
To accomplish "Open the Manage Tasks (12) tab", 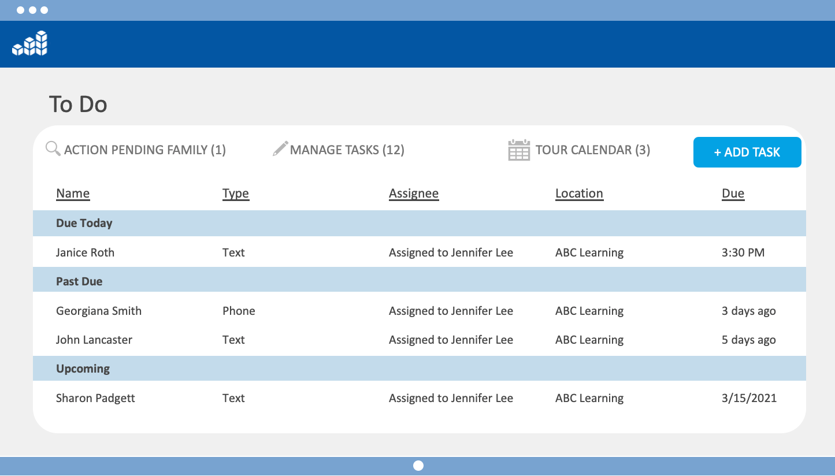I will coord(347,150).
